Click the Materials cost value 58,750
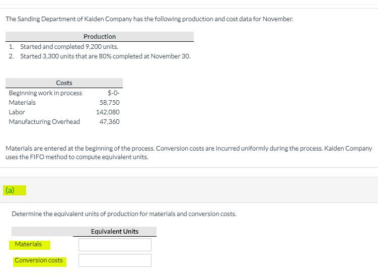Viewport: 378px width, 280px height. click(109, 103)
